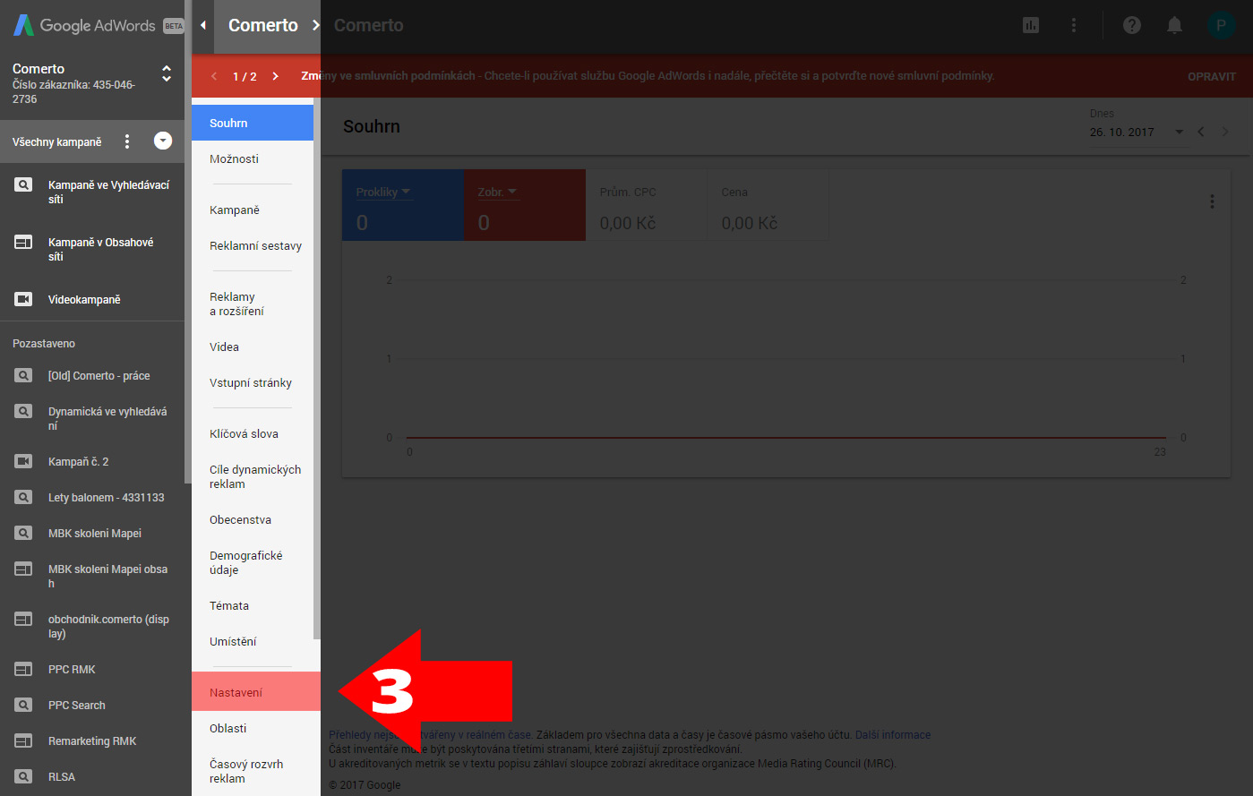Open the Nastavení menu item
Screen dimensions: 1253x796
click(256, 692)
